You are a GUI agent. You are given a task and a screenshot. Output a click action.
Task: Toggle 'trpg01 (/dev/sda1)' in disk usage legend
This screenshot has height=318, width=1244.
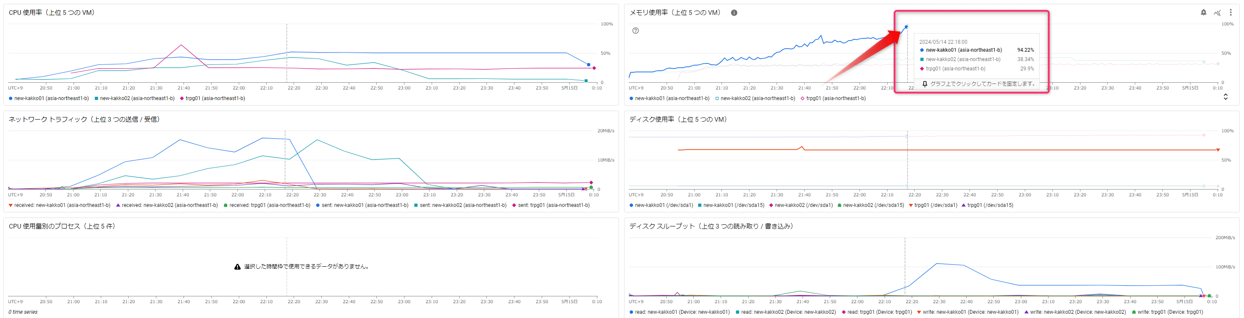[933, 205]
